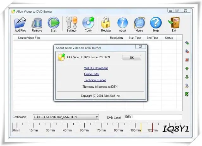Image resolution: width=202 pixels, height=146 pixels.
Task: Click the Remove trash can icon
Action: (x=37, y=23)
